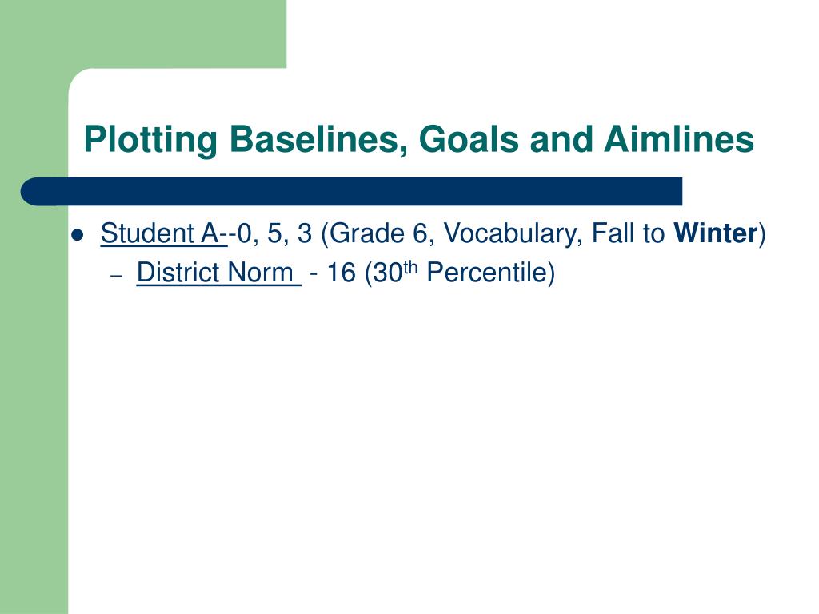Screen dimensions: 819x614
Task: Click the scores "0, 5, 3"
Action: tap(274, 233)
